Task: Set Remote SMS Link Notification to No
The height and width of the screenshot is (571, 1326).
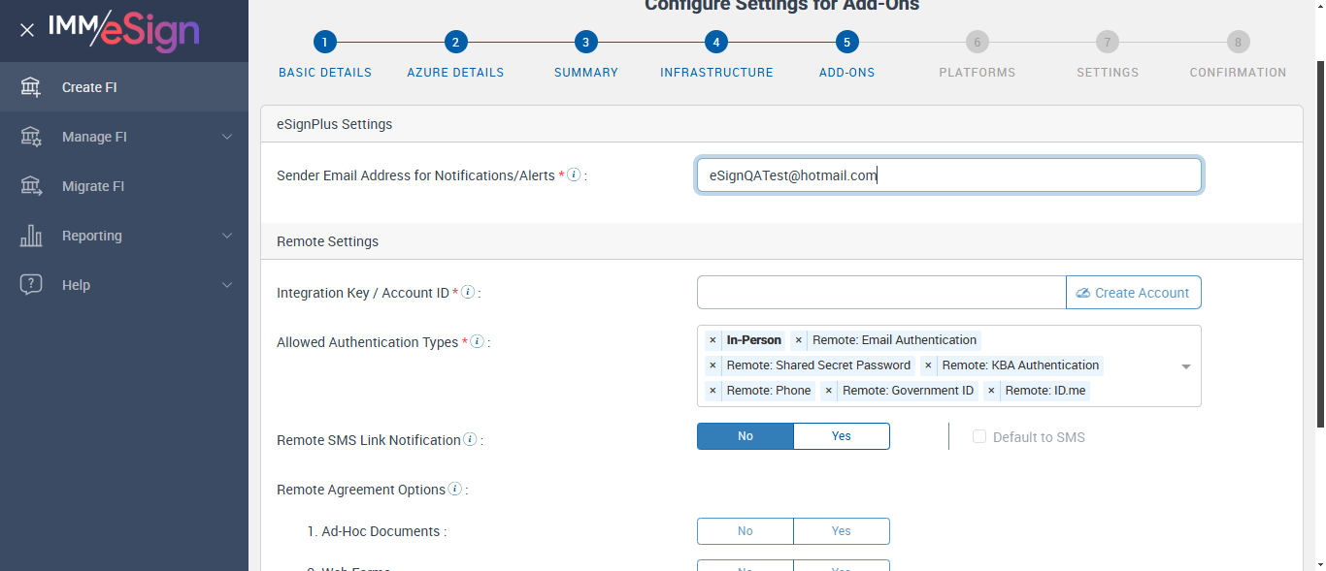Action: (x=746, y=436)
